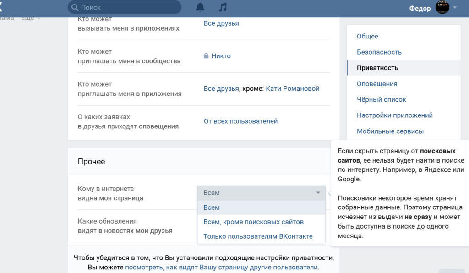Switch to Оповещения settings tab
469x273 pixels.
click(377, 84)
